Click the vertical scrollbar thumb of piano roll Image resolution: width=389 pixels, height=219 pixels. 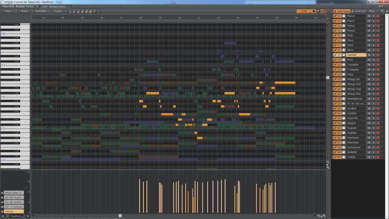328,78
